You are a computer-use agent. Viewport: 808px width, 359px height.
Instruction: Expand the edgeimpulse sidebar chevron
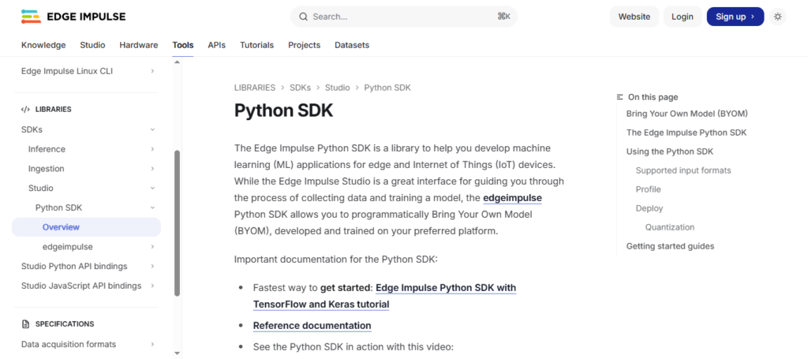coord(152,247)
